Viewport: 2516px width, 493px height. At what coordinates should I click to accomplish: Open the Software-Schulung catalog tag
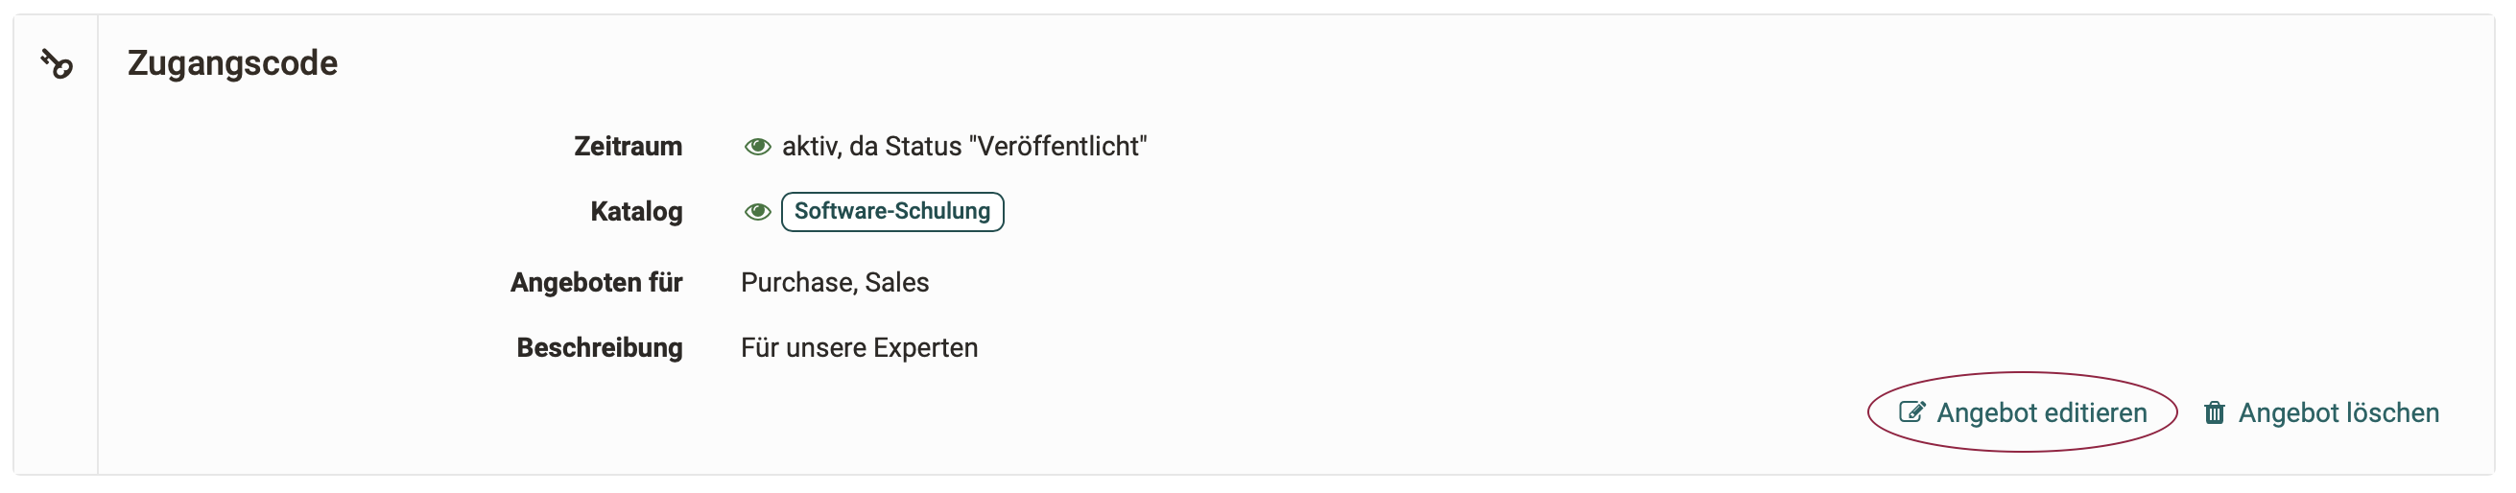click(891, 212)
